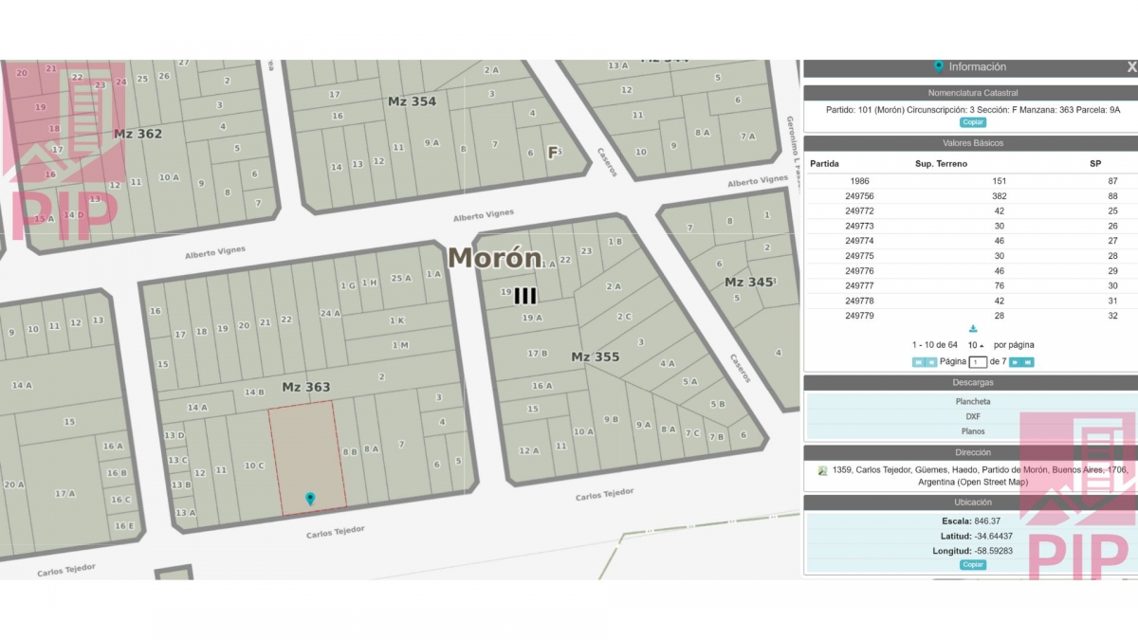Select the row with Partida 249774
The height and width of the screenshot is (640, 1138).
(x=971, y=241)
